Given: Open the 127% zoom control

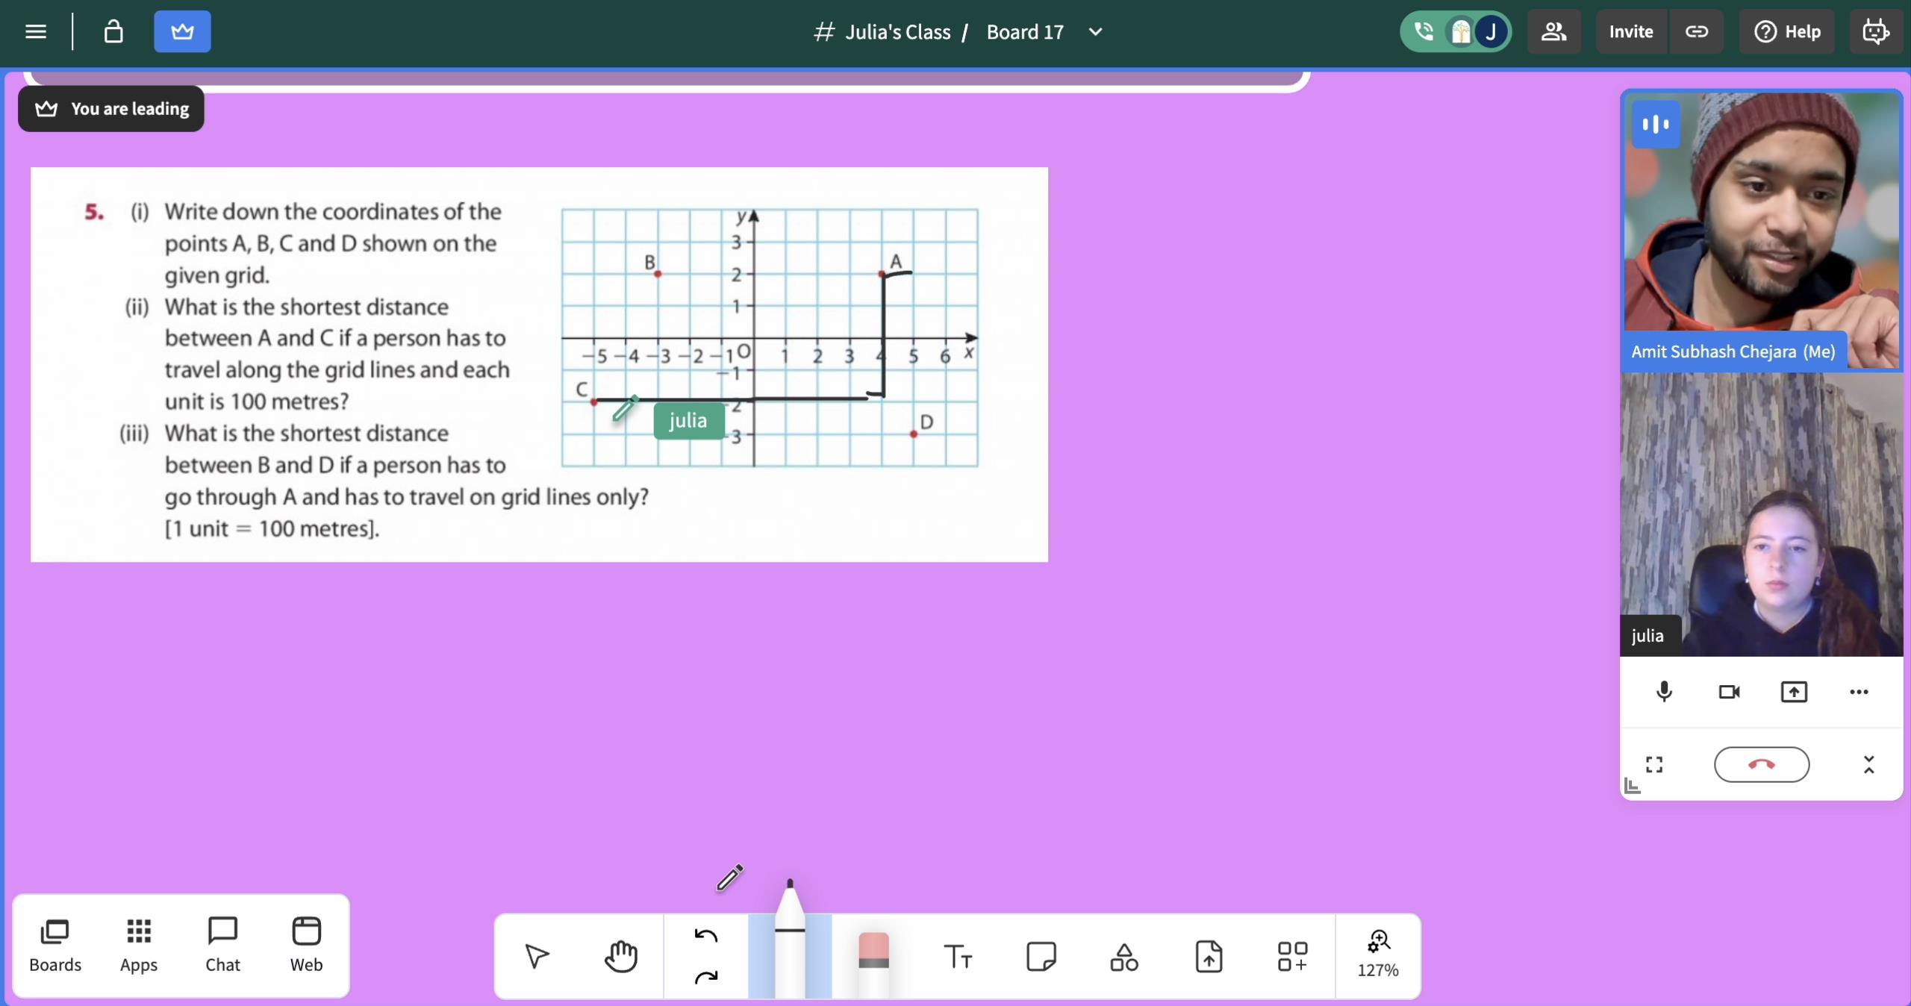Looking at the screenshot, I should click(1378, 954).
